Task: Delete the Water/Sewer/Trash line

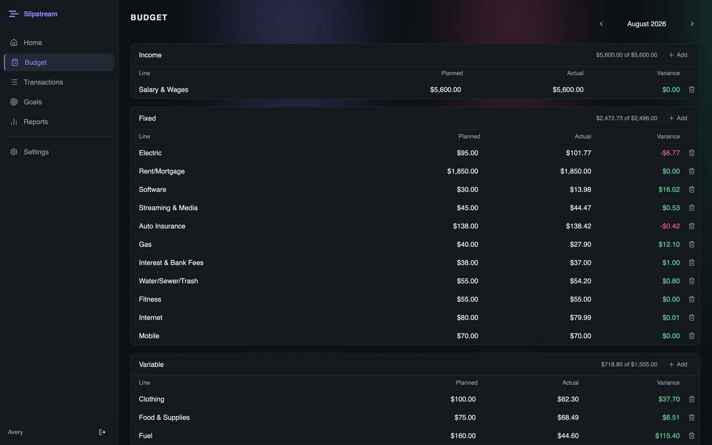Action: click(x=691, y=281)
